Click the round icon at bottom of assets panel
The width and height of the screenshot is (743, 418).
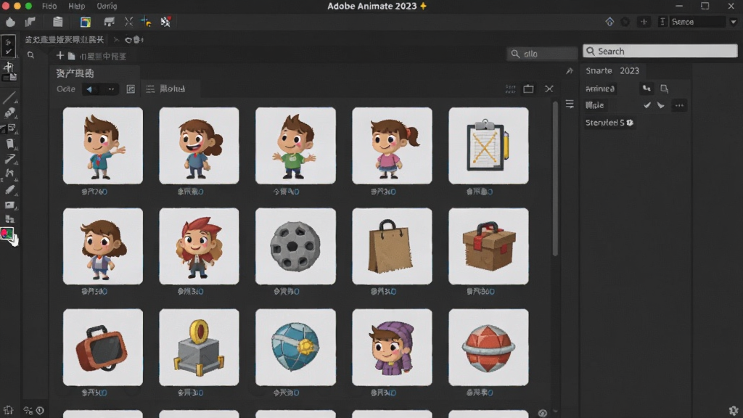[543, 413]
